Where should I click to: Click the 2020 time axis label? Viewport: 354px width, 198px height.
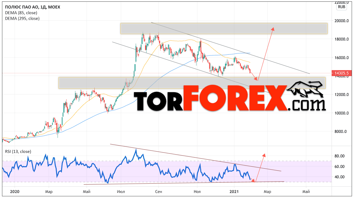click(x=15, y=192)
